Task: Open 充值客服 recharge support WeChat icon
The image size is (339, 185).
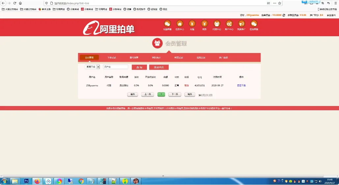Action: coord(167,24)
